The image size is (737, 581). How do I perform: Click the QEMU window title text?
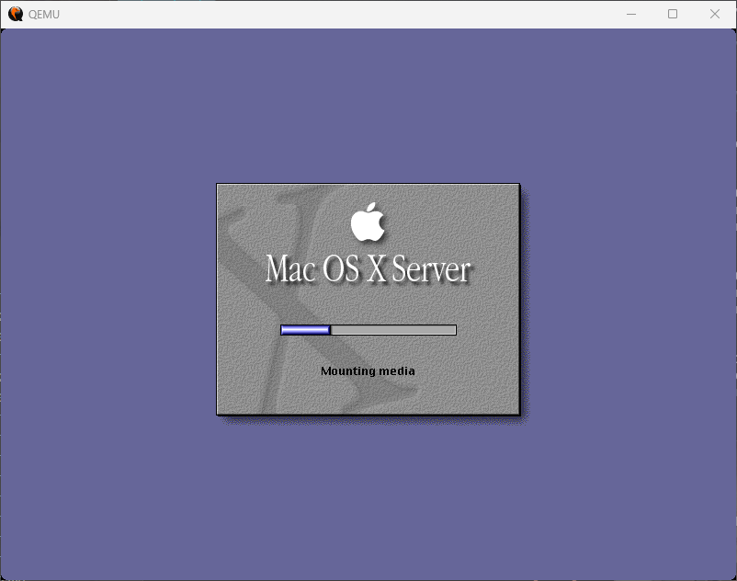click(x=44, y=15)
